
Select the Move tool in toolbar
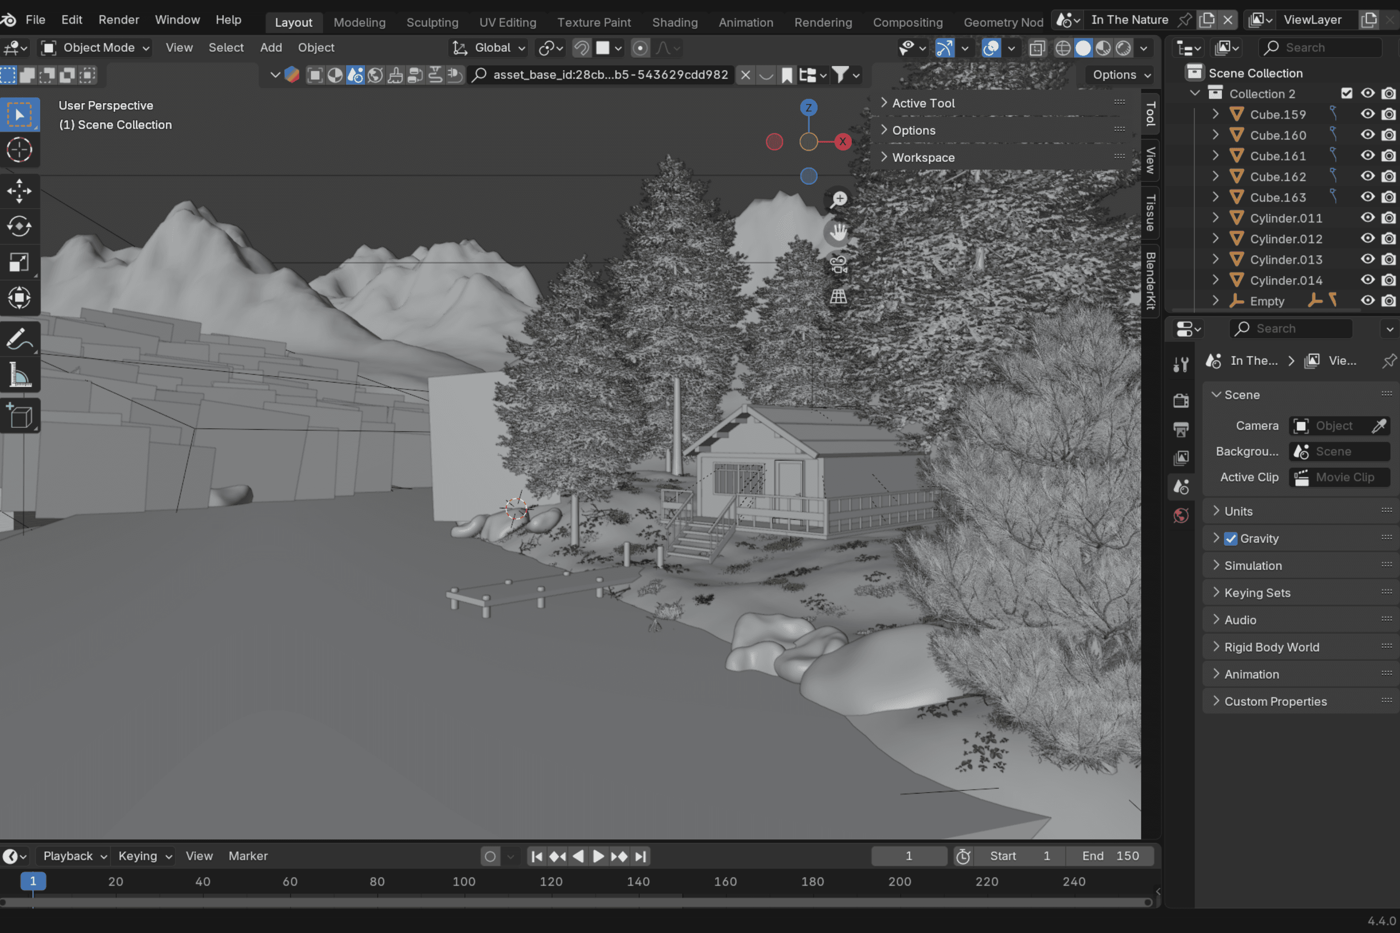pos(19,191)
